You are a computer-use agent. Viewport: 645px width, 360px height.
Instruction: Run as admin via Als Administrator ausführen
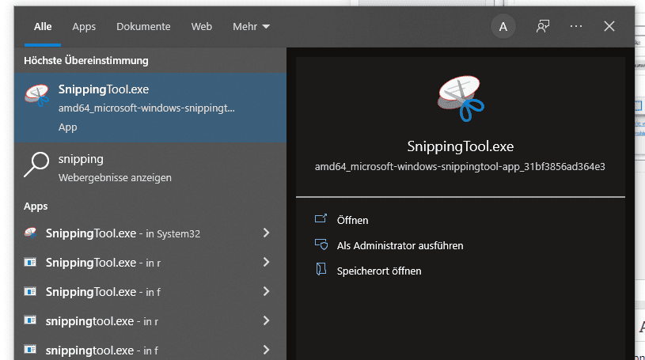(400, 245)
